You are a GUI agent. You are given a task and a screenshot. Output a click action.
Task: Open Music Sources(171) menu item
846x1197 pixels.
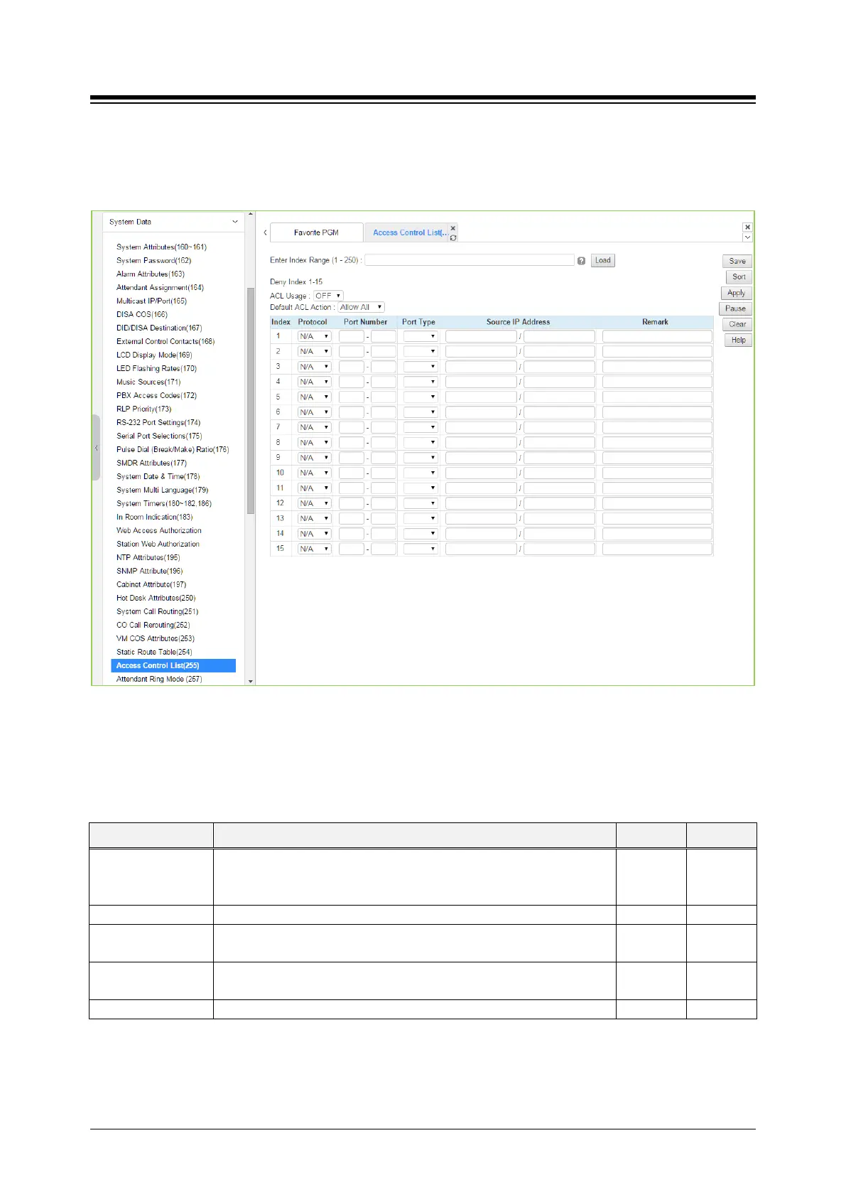point(148,382)
